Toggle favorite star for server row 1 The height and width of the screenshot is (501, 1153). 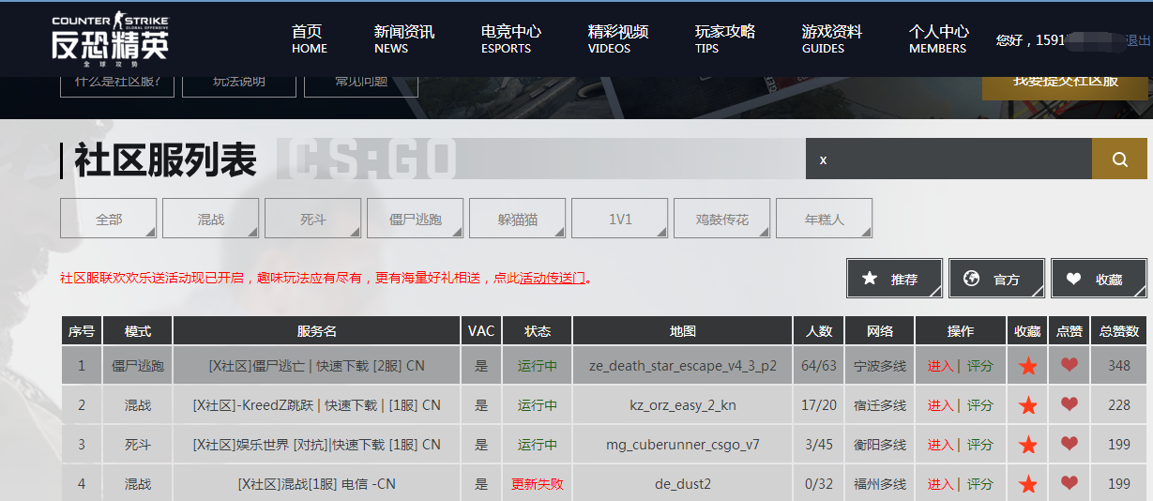(1027, 366)
